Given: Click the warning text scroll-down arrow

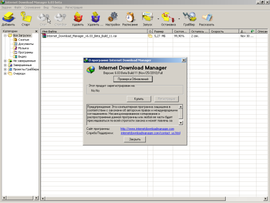Looking at the screenshot, I should [x=180, y=123].
